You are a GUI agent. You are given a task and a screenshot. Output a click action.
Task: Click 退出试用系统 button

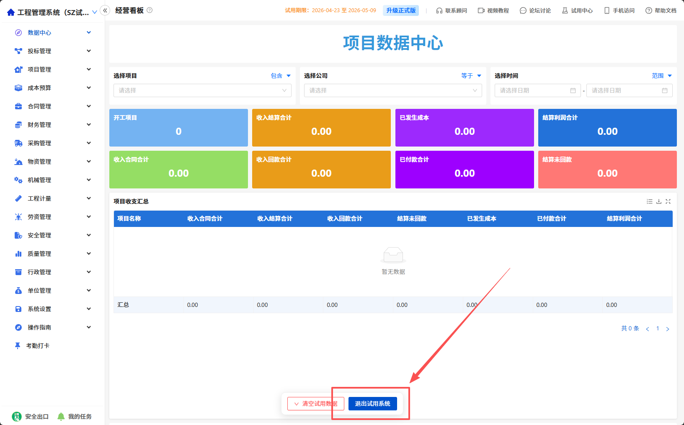[373, 404]
